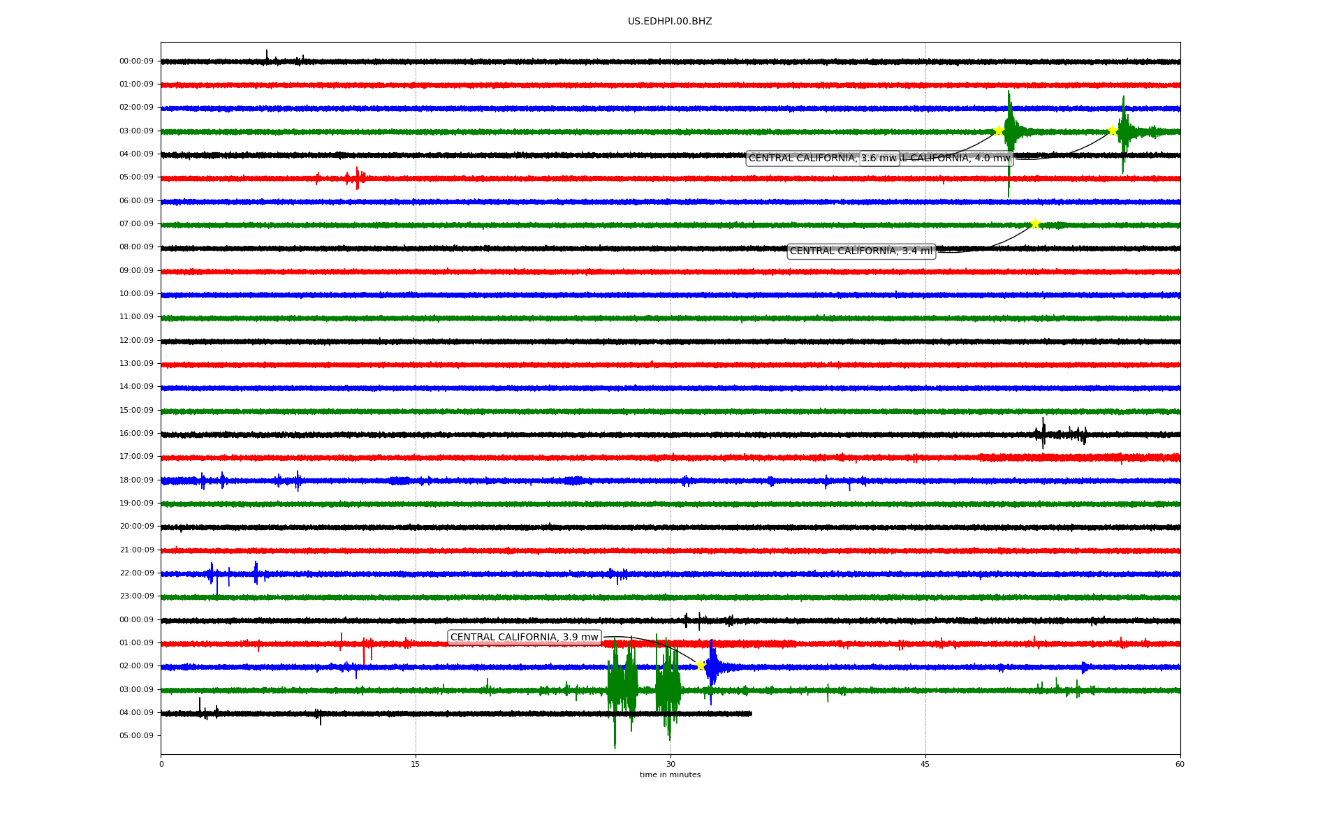The image size is (1341, 838).
Task: Click the 03:00:09 time label near the top
Action: (x=136, y=131)
